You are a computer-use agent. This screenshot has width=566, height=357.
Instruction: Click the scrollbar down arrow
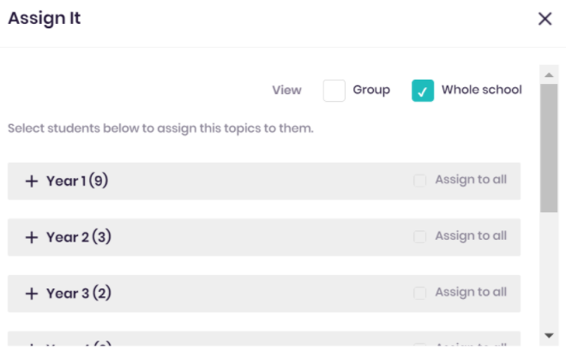point(549,336)
